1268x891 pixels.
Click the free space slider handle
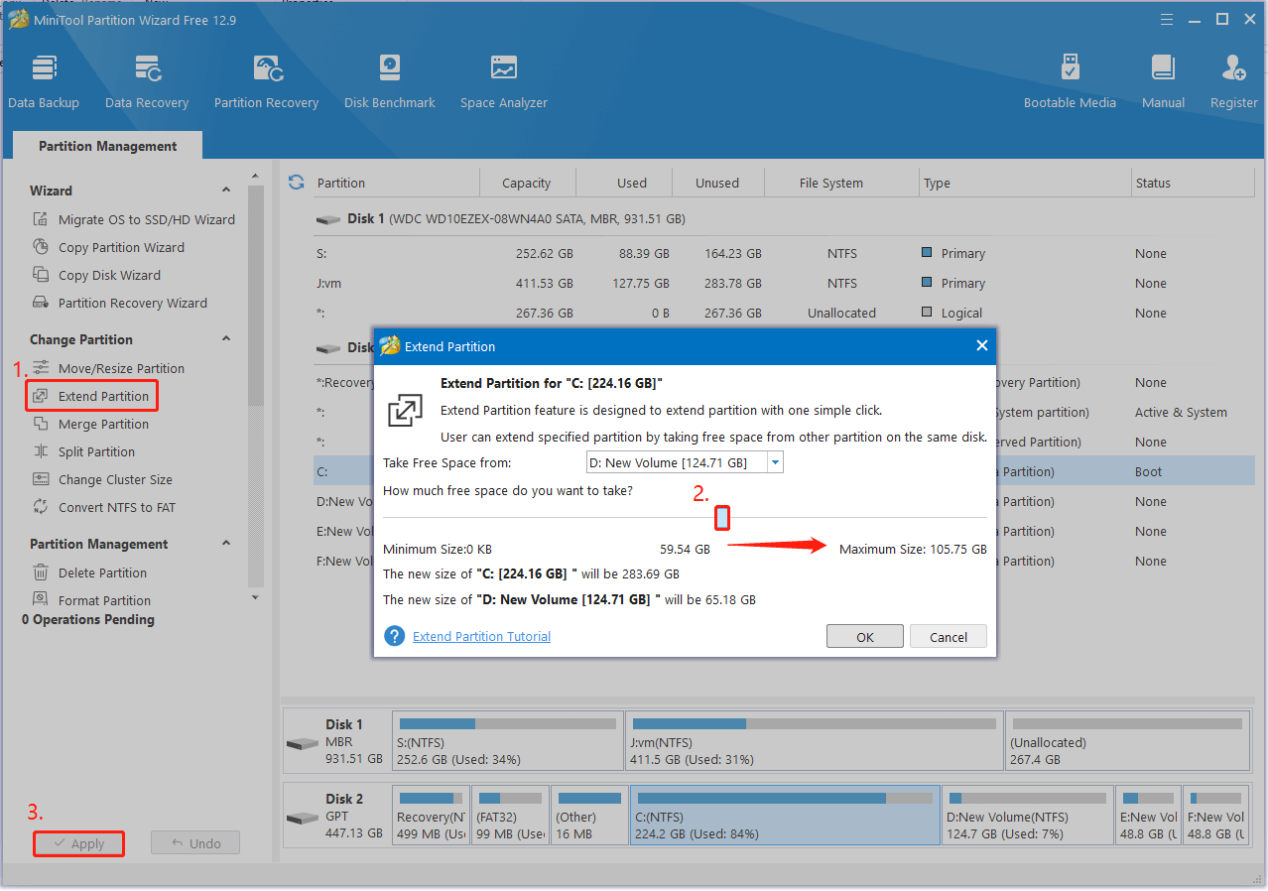[x=723, y=517]
